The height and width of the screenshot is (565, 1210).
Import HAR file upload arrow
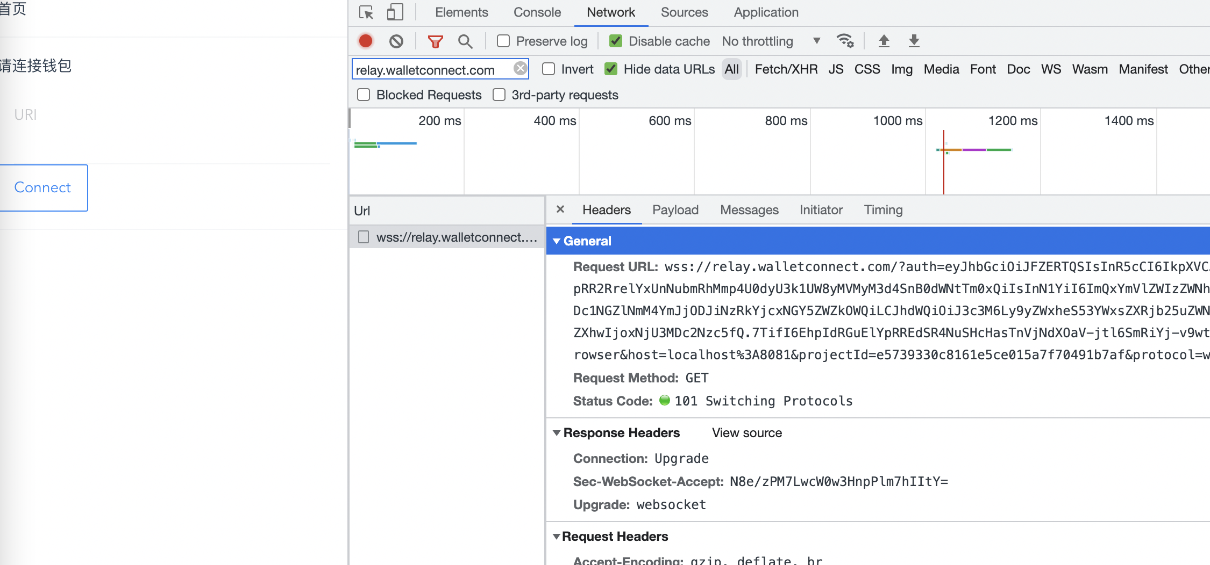pos(884,41)
